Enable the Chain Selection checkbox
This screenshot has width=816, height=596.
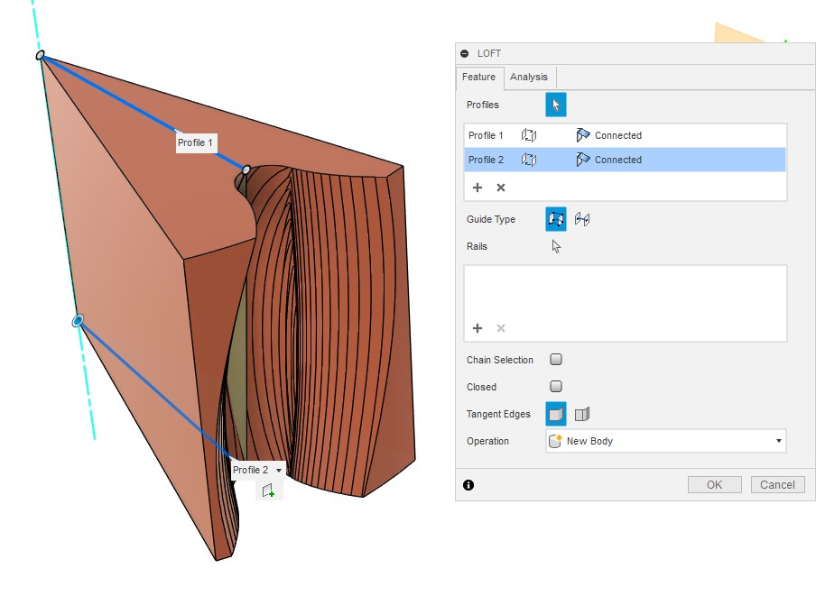pos(556,360)
